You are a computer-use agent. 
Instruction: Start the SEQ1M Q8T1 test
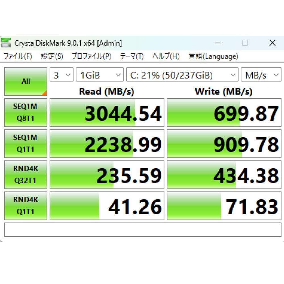click(26, 112)
